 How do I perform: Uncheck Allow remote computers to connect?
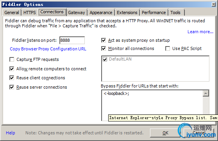[12, 69]
